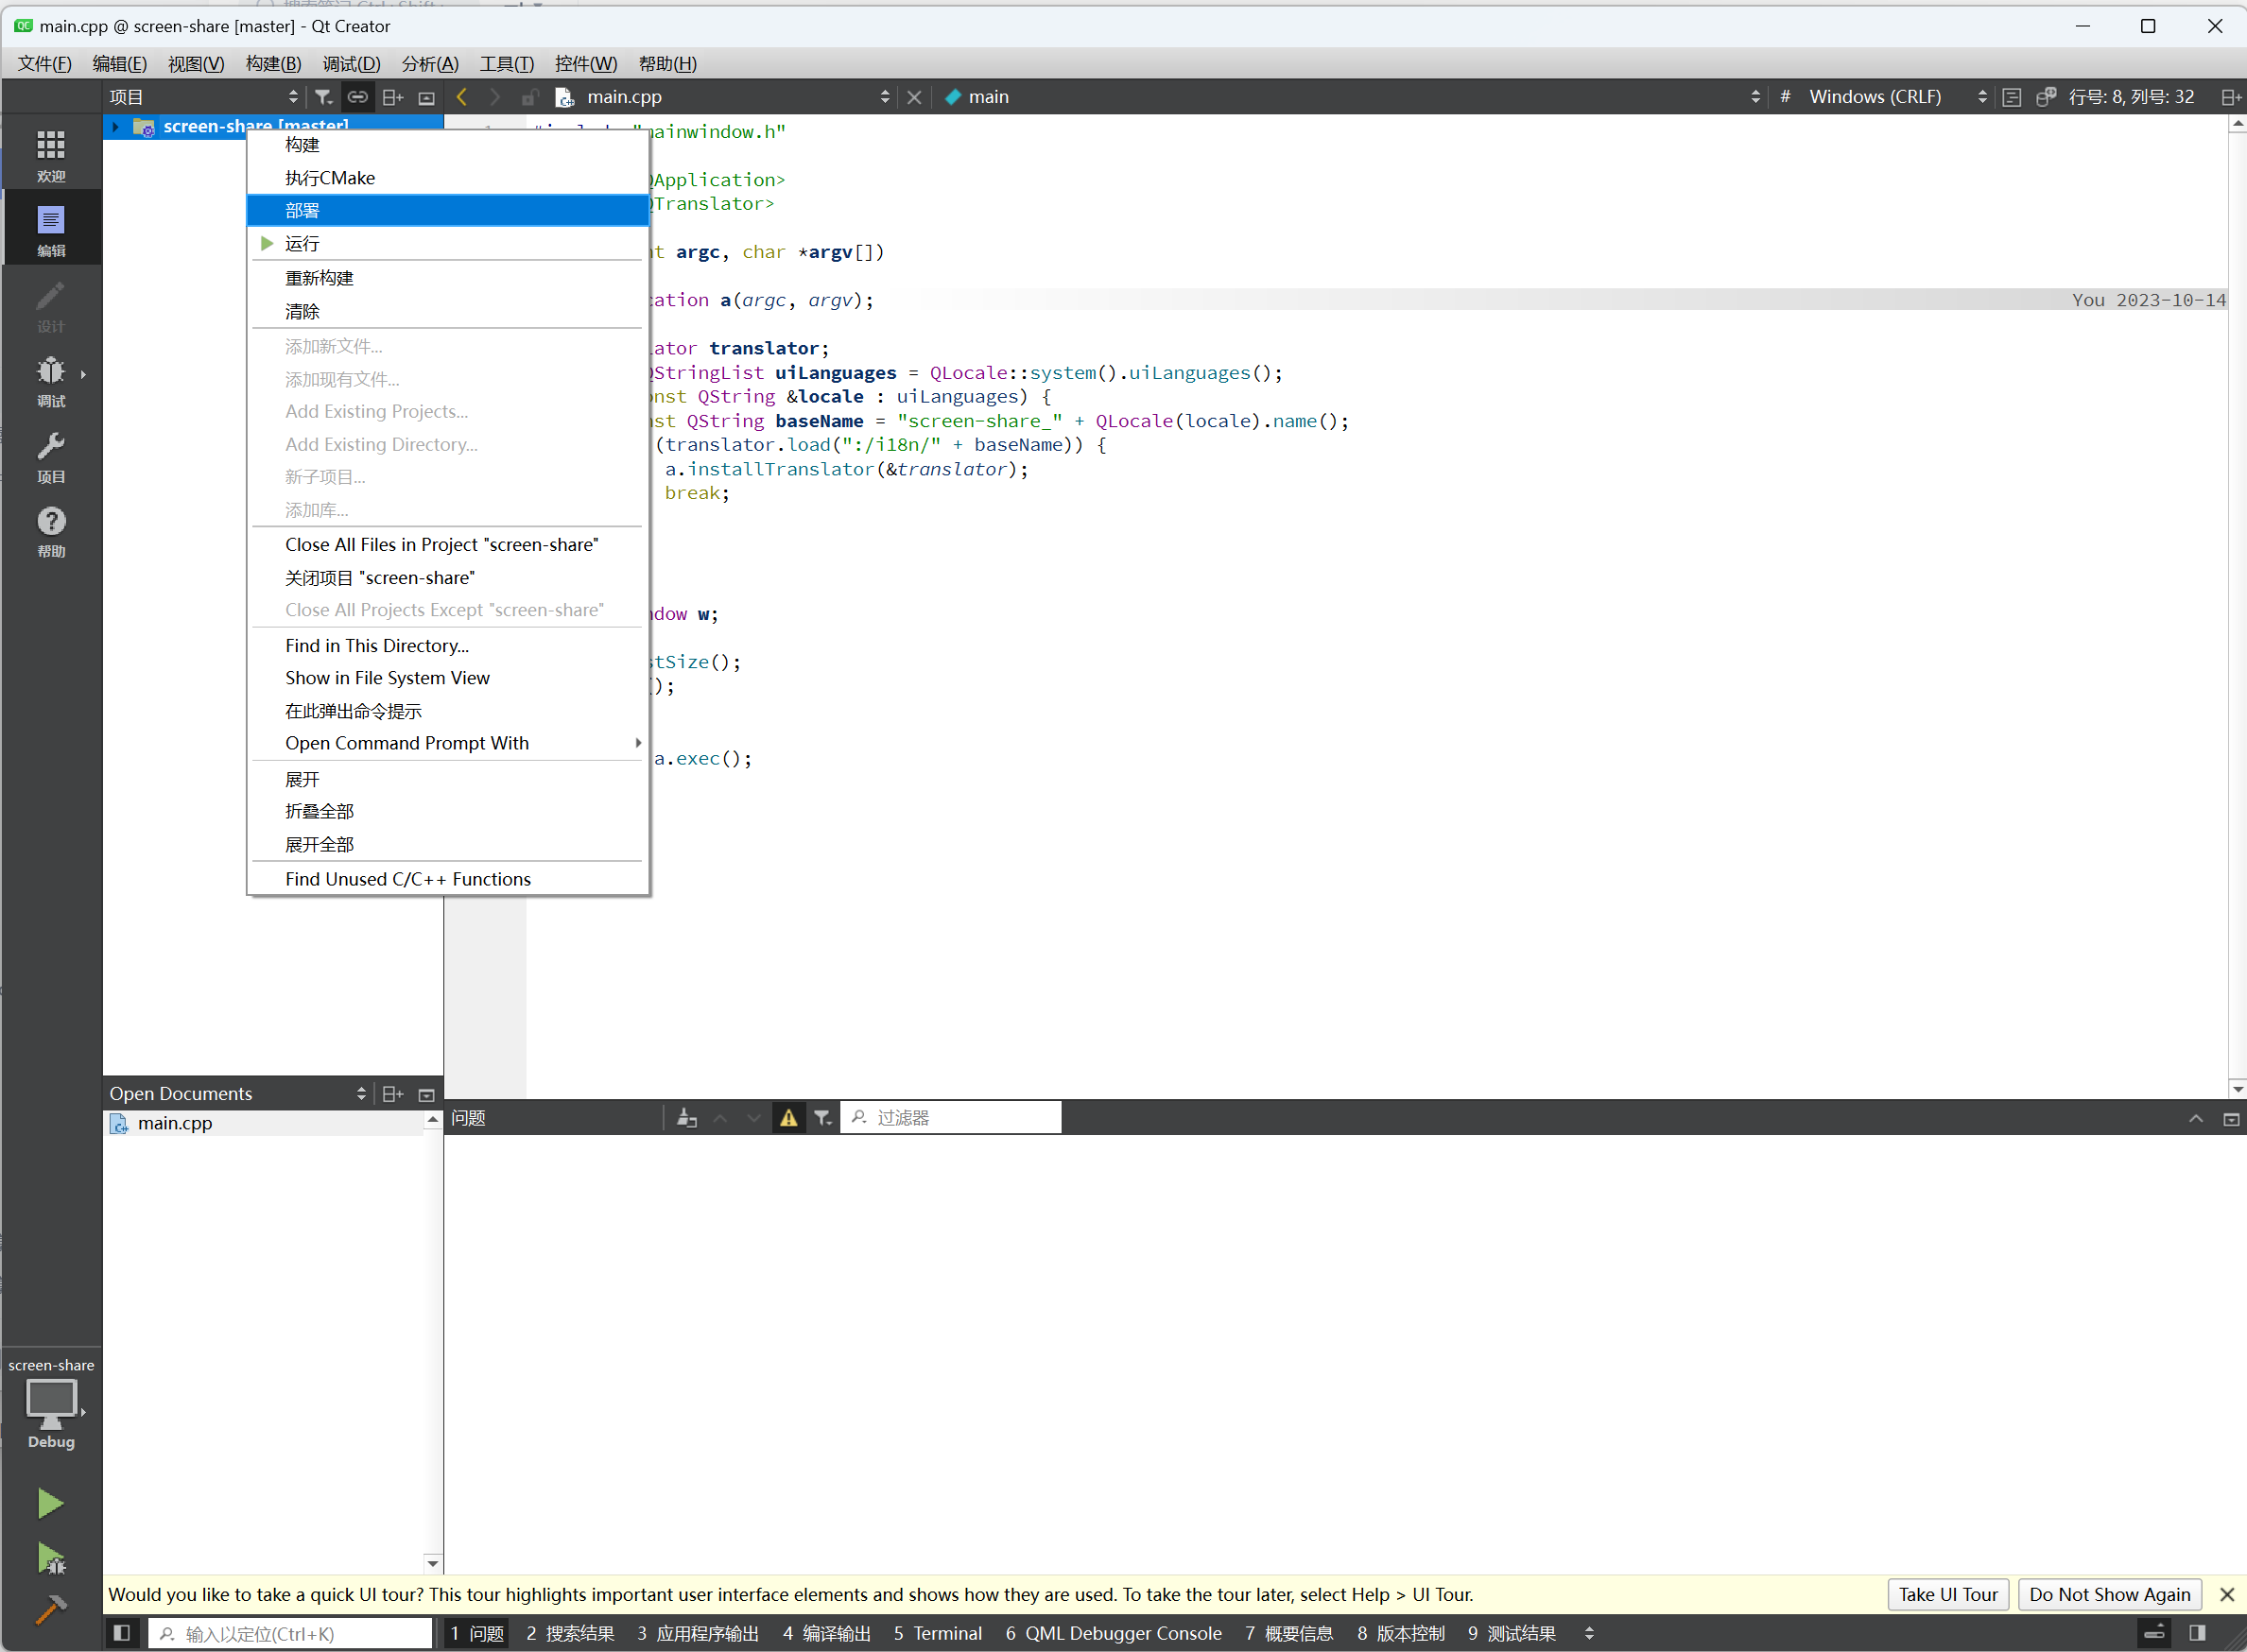Switch to the 调试 Debug mode
The width and height of the screenshot is (2247, 1652).
51,381
